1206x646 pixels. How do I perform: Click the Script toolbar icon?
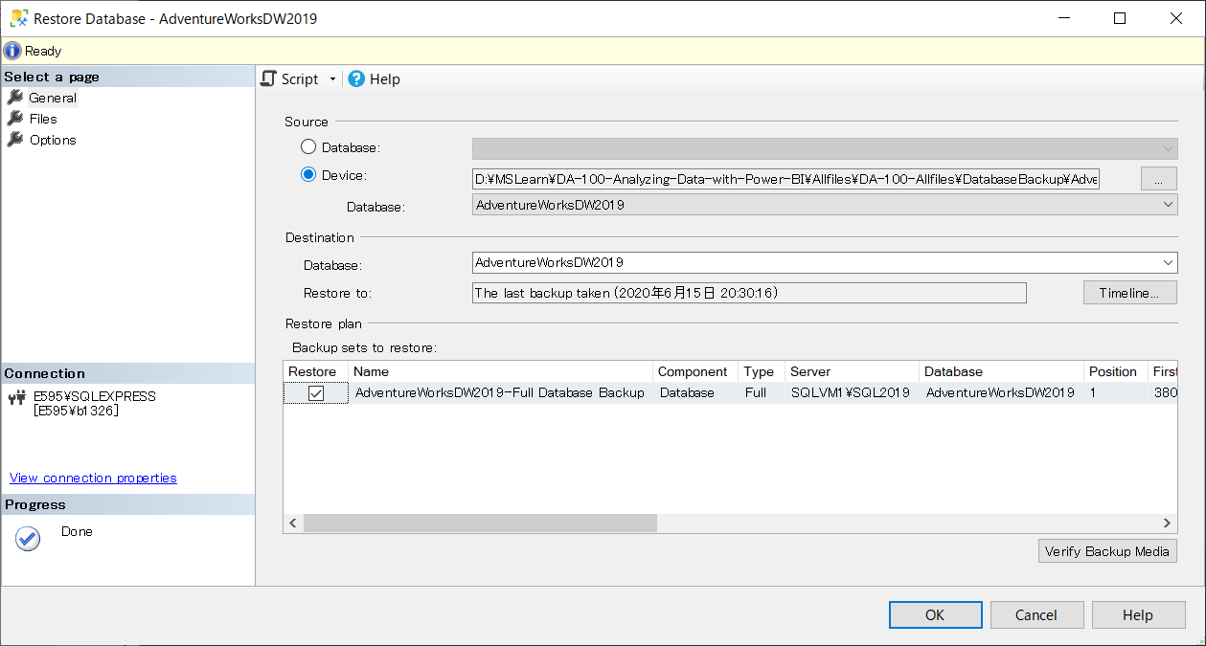coord(269,79)
